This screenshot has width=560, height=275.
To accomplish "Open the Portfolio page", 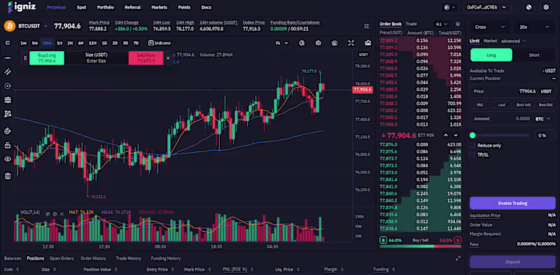I will [x=106, y=7].
